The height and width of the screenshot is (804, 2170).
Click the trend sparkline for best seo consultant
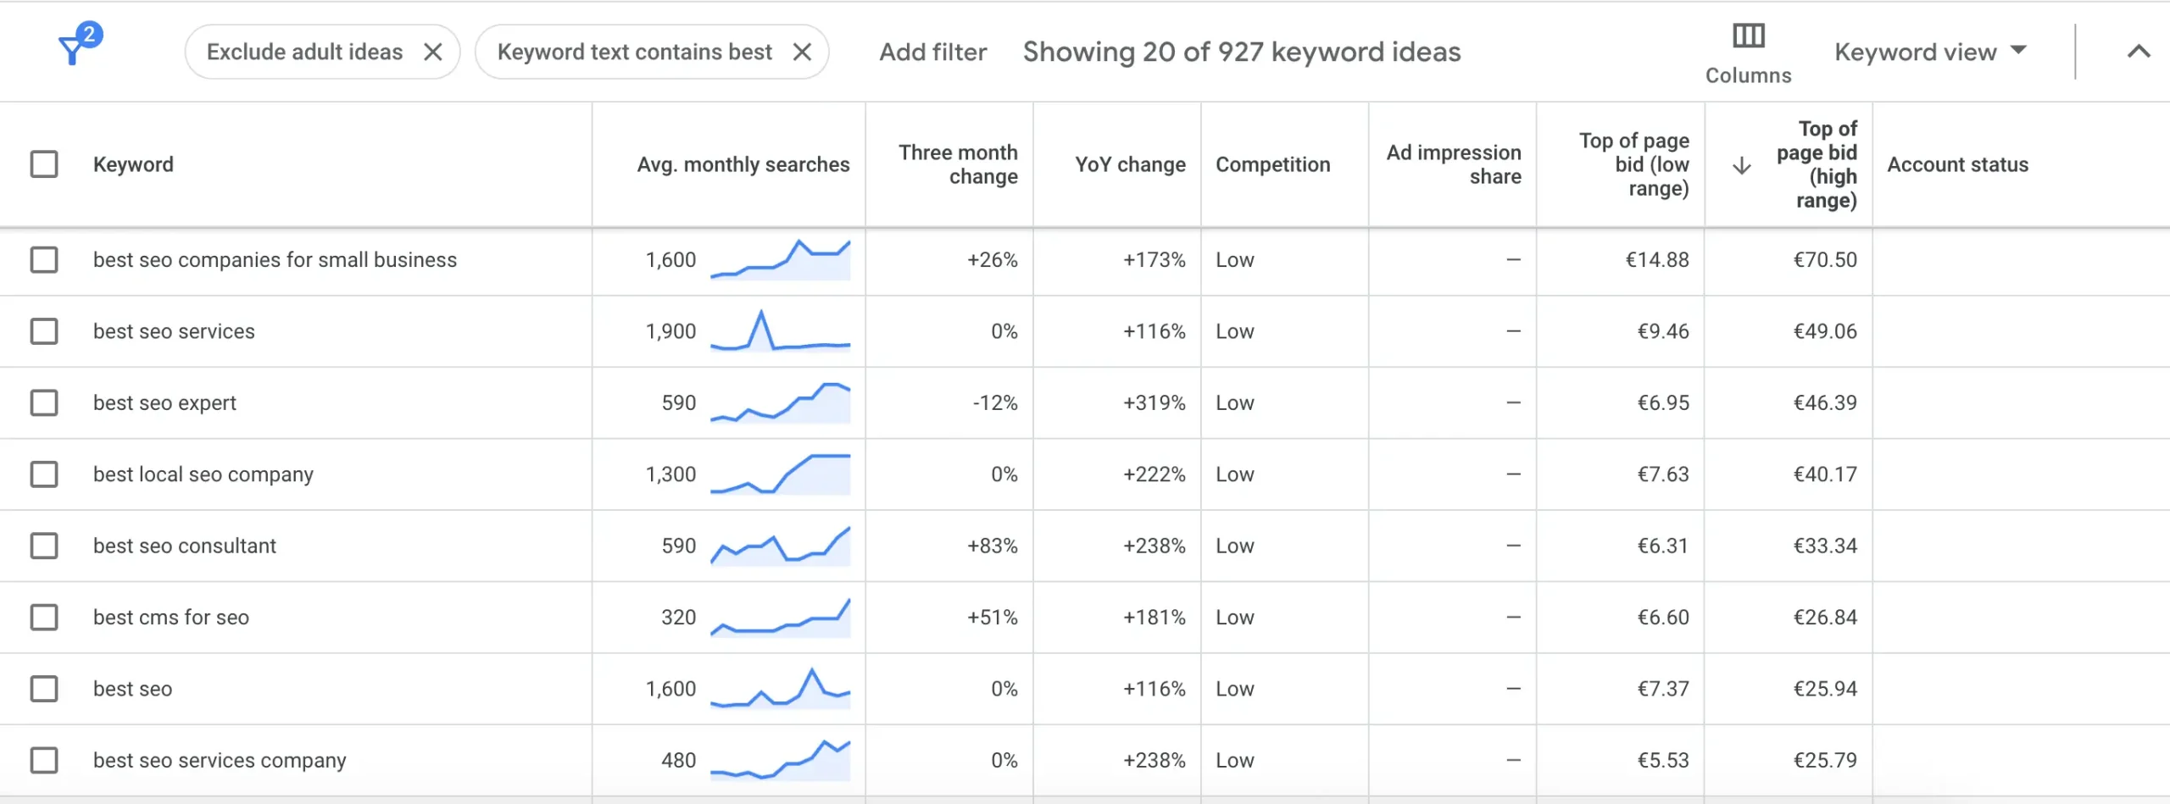(780, 546)
